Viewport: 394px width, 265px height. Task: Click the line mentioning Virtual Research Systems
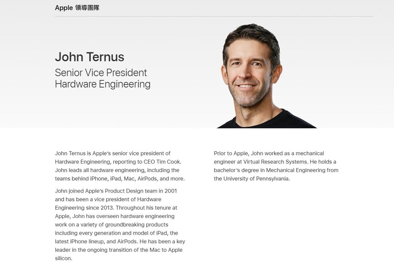click(x=275, y=162)
